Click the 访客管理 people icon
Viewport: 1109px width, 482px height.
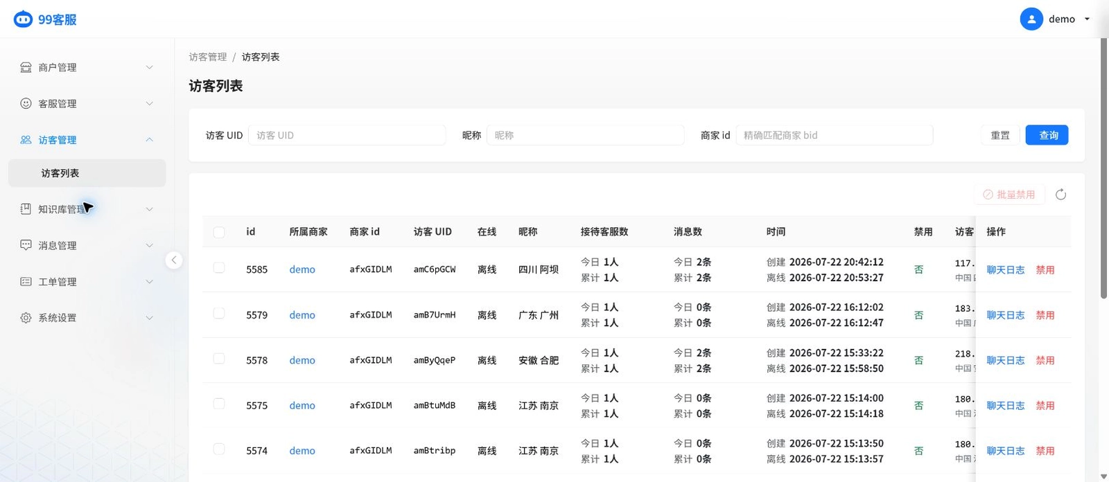(26, 140)
